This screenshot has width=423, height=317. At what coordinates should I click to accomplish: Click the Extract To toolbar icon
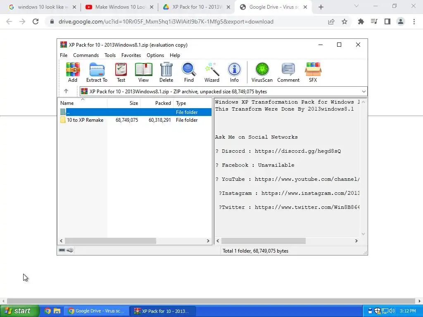[x=97, y=72]
